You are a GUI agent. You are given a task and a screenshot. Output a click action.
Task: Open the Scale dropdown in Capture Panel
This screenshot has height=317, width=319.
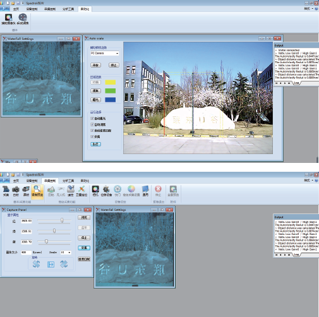66,252
